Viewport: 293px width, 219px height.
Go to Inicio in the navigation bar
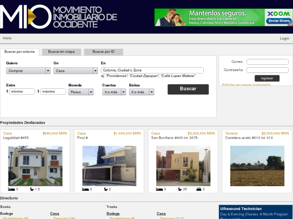7,38
